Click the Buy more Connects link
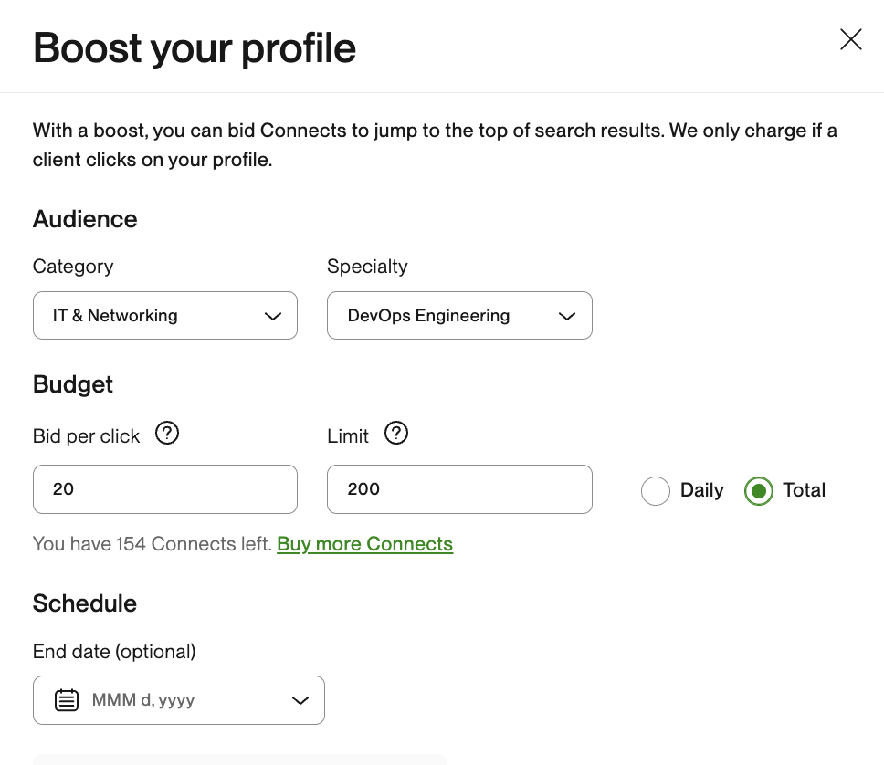 click(x=364, y=544)
